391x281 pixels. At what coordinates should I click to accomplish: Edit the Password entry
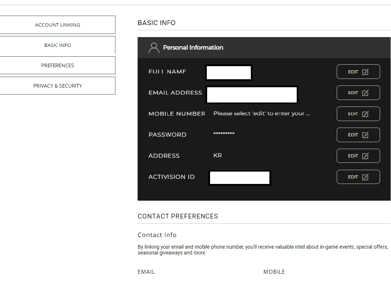coord(358,135)
